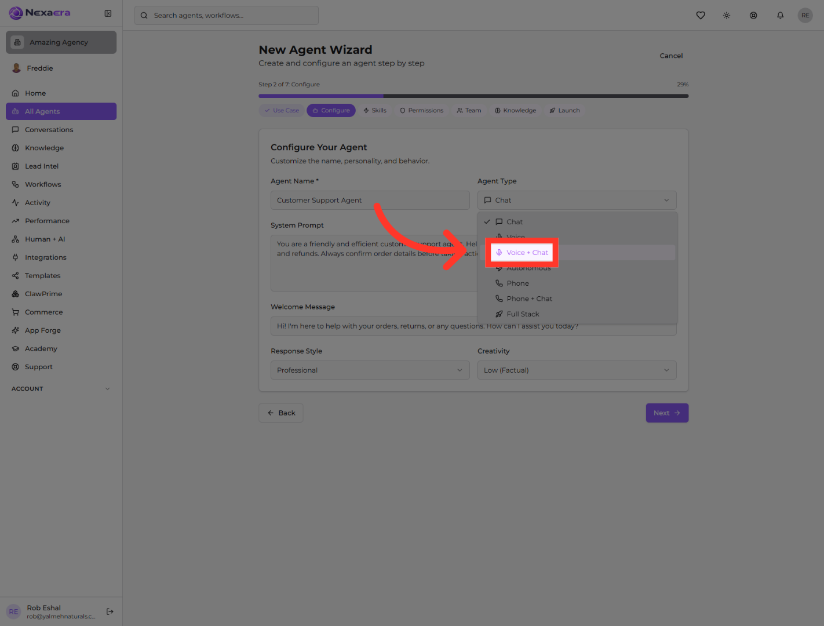Focus the Agent Name input field
Image resolution: width=824 pixels, height=626 pixels.
(370, 201)
